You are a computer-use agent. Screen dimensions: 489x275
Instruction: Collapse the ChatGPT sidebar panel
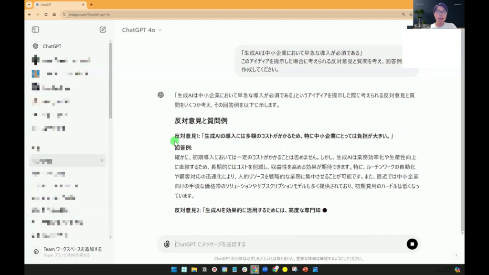pos(35,30)
